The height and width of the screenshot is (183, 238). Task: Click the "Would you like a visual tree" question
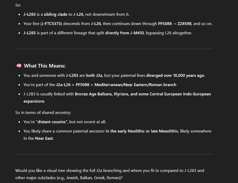(x=109, y=174)
